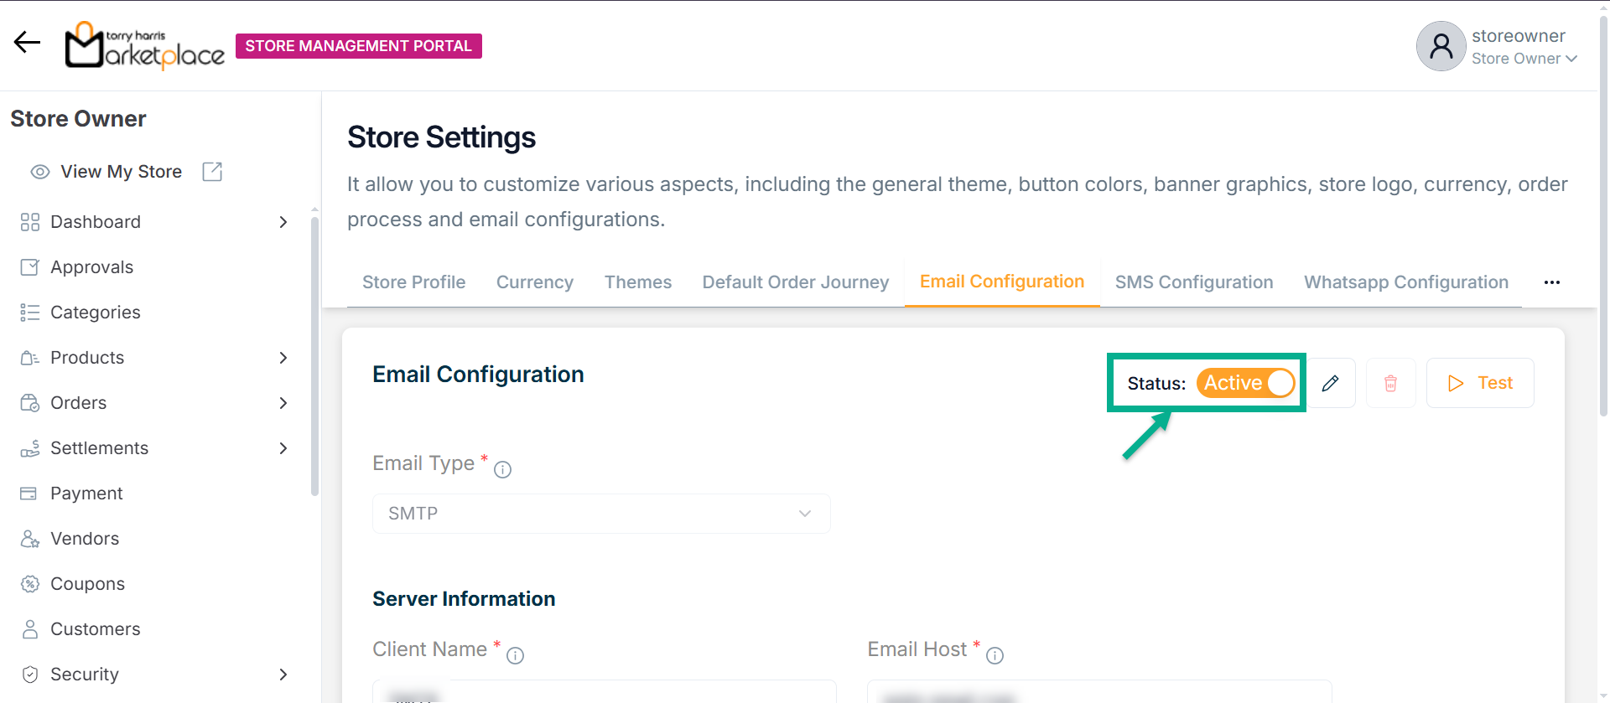Select the Themes tab
The height and width of the screenshot is (703, 1610).
point(637,282)
